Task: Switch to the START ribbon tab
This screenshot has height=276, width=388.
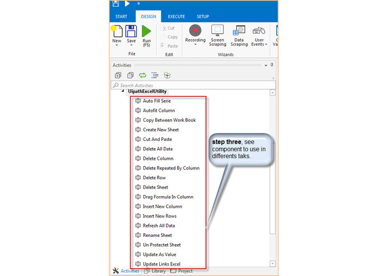Action: pyautogui.click(x=121, y=17)
